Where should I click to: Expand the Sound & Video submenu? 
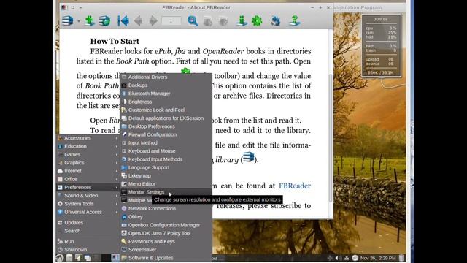tap(88, 196)
